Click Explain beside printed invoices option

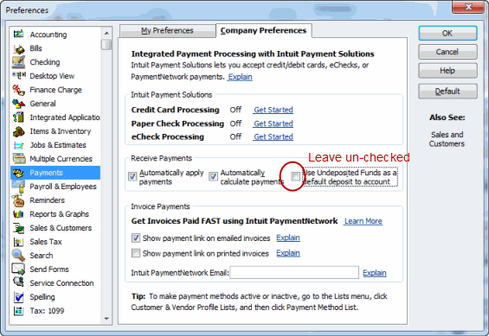point(288,253)
